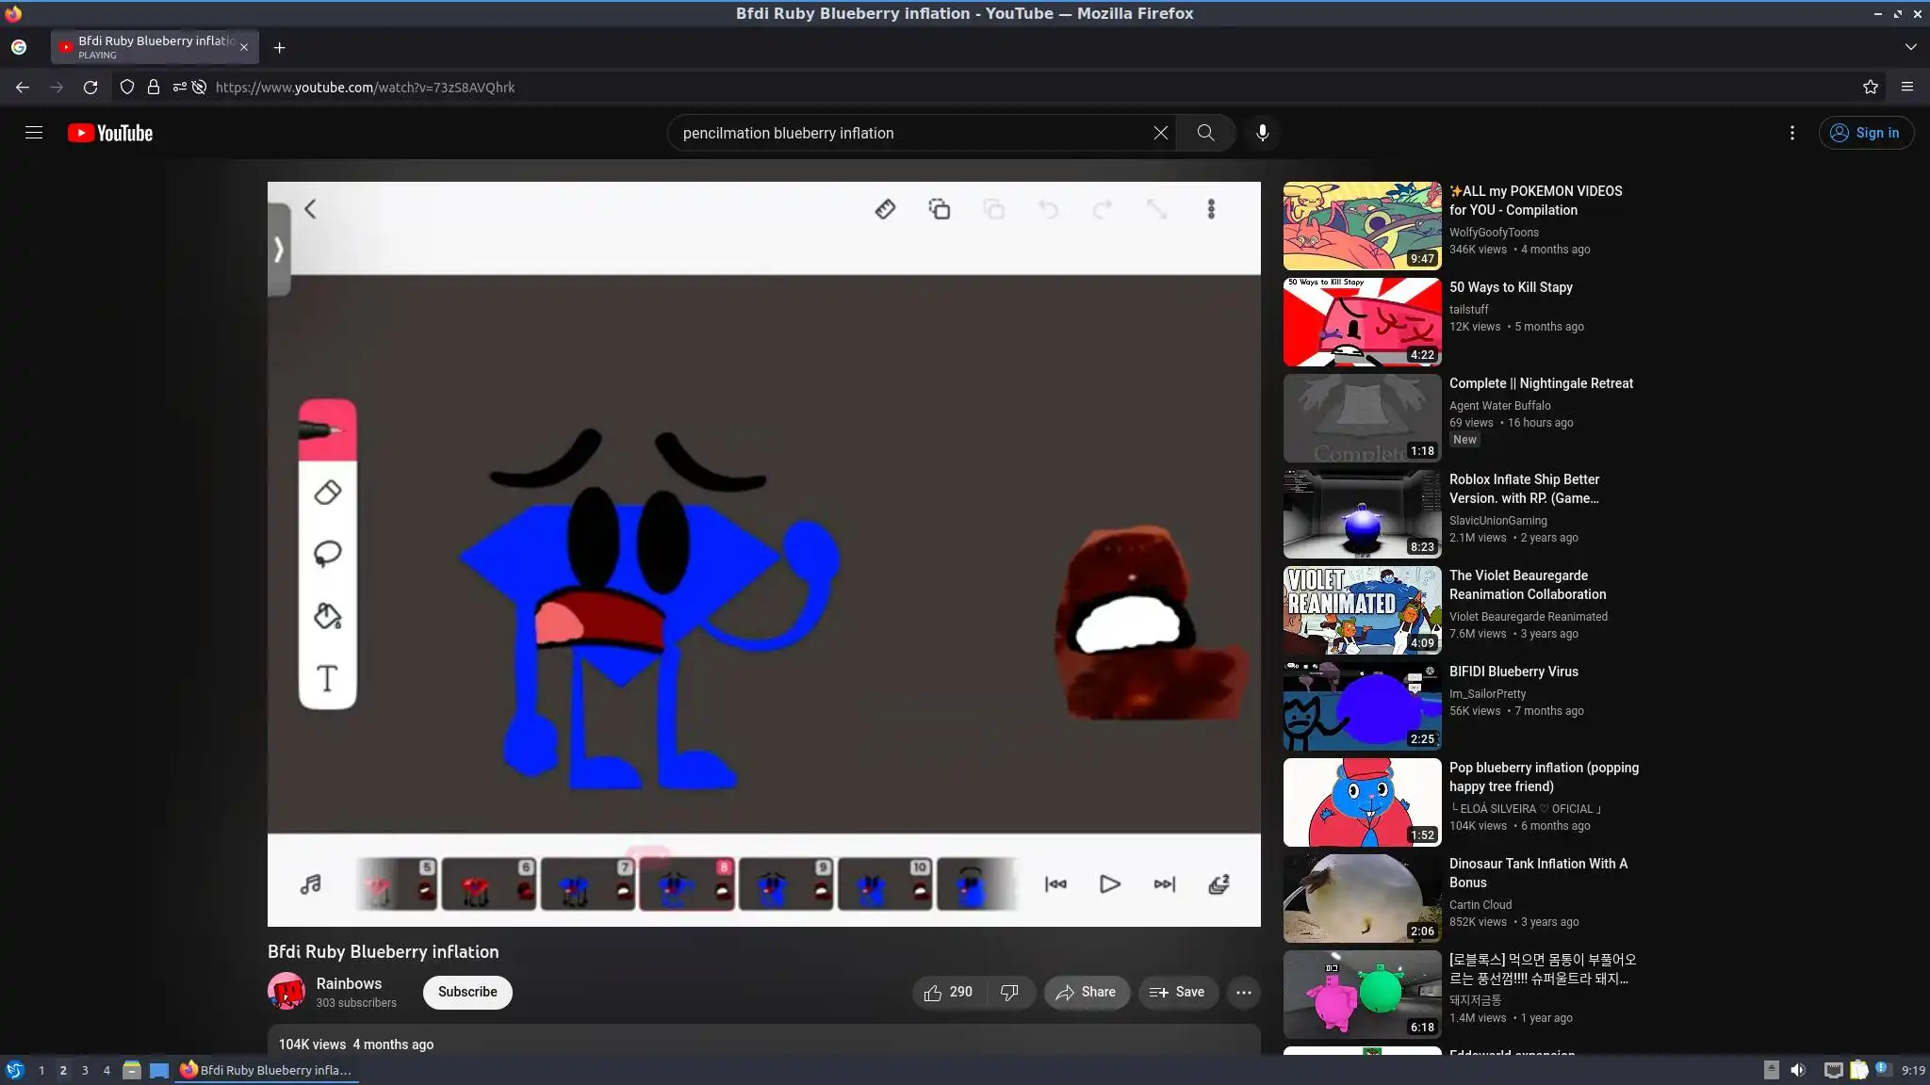Click the Share button

[1086, 992]
